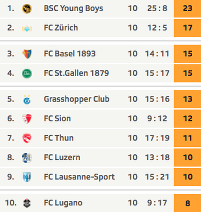This screenshot has height=212, width=201.
Task: Click the orange 8 points cell
Action: pos(187,203)
